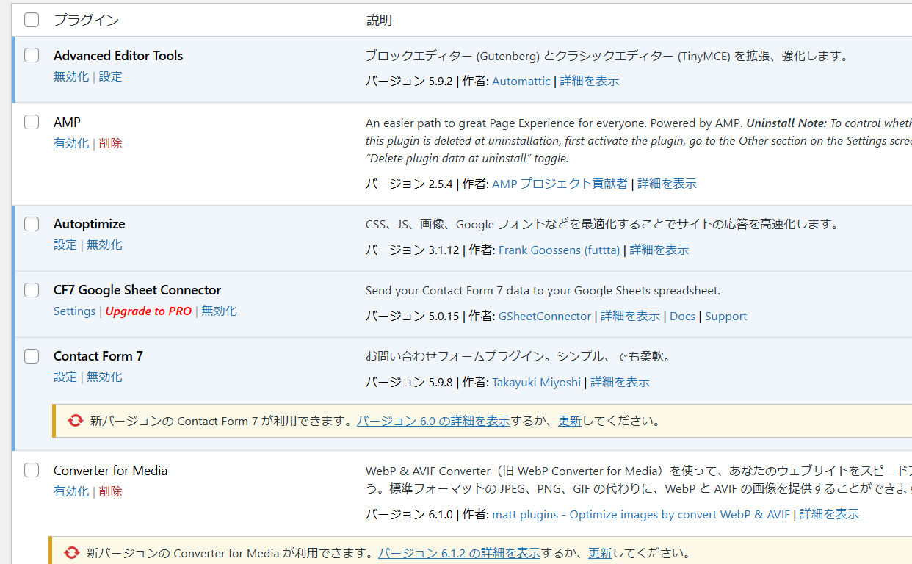This screenshot has height=564, width=912.
Task: Click the update icon in Converter for Media notice
Action: pos(71,553)
